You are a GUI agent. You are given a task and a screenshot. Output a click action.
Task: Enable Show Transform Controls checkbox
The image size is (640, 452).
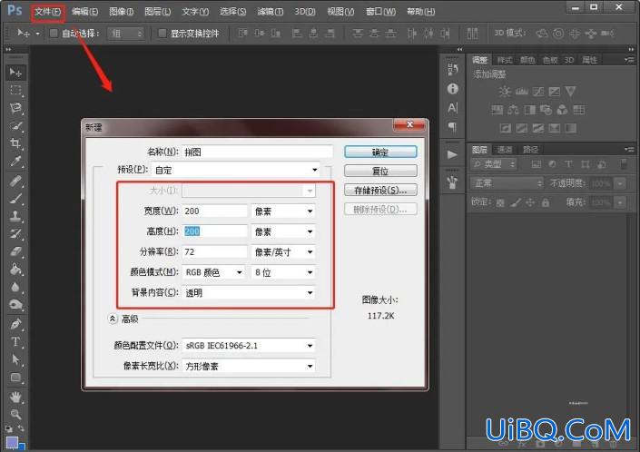pyautogui.click(x=162, y=33)
